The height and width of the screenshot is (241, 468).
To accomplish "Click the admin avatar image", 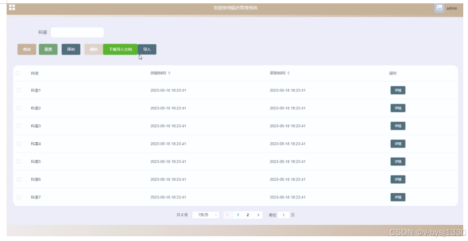I will pos(439,8).
